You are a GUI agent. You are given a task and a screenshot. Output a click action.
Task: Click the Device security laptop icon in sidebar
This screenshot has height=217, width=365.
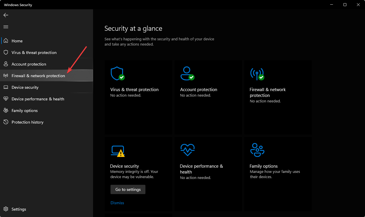[x=6, y=87]
